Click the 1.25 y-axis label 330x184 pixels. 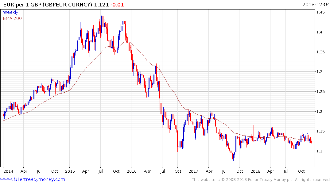(320, 91)
